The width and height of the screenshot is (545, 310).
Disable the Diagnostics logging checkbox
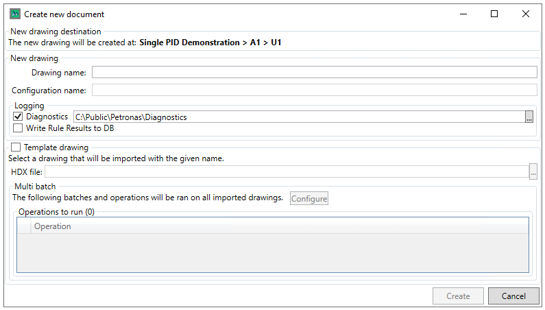pyautogui.click(x=18, y=117)
